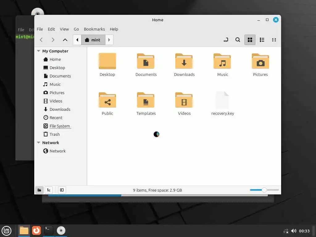
Task: Go up to the parent folder
Action: click(65, 40)
